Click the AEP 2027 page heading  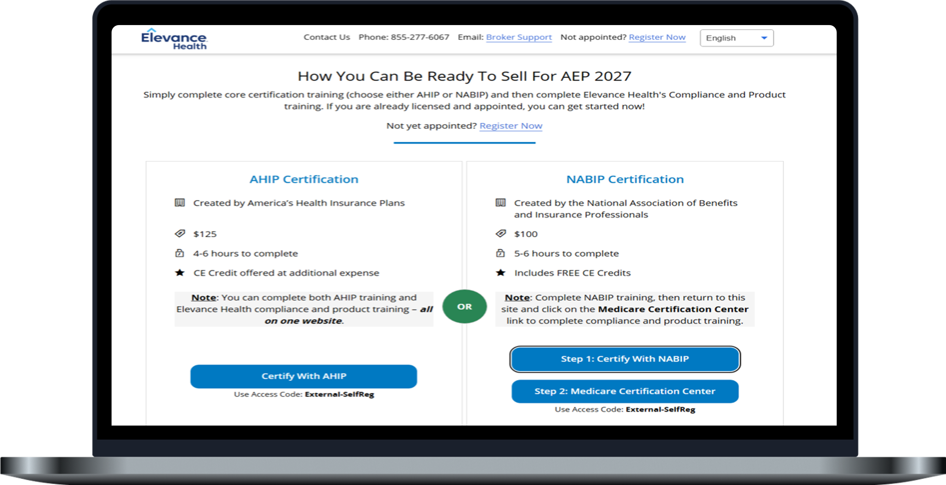tap(465, 76)
